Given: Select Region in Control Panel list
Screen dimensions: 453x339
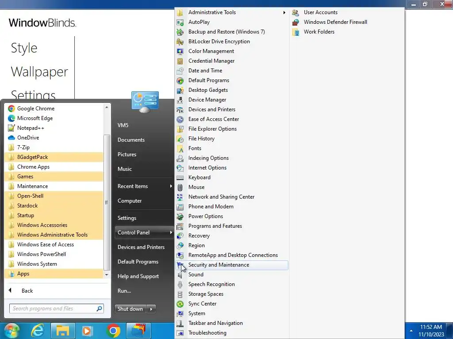Looking at the screenshot, I should (x=232, y=245).
